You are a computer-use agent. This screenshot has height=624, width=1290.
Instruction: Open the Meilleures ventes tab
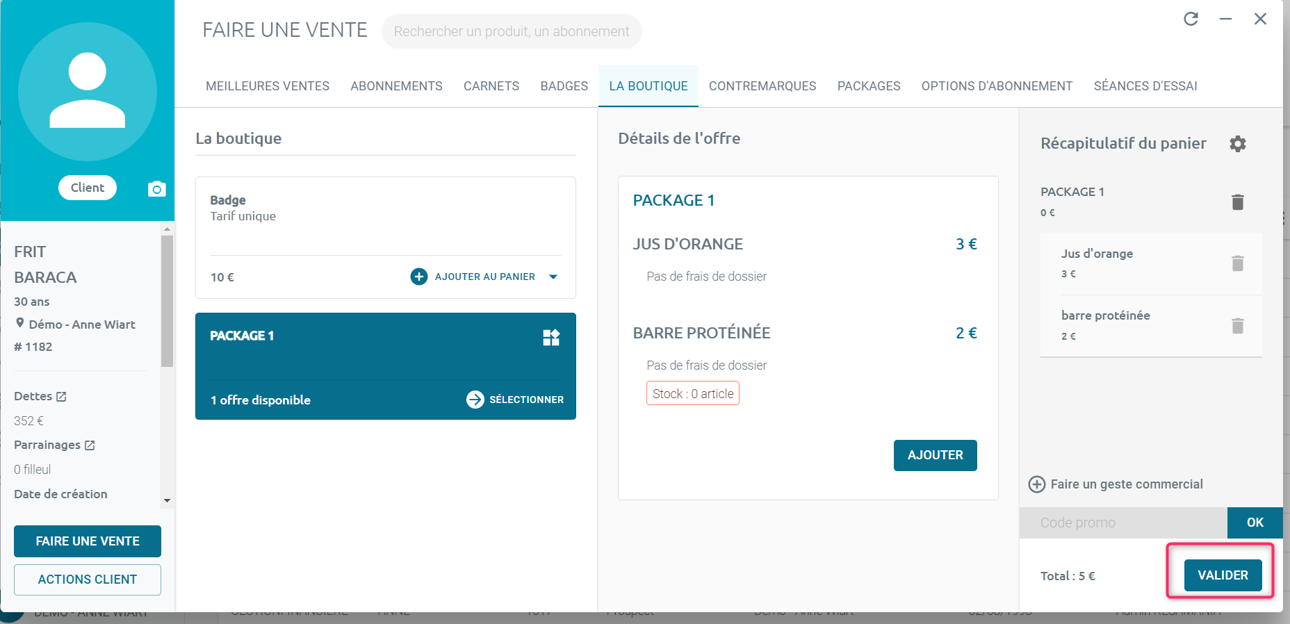point(268,86)
